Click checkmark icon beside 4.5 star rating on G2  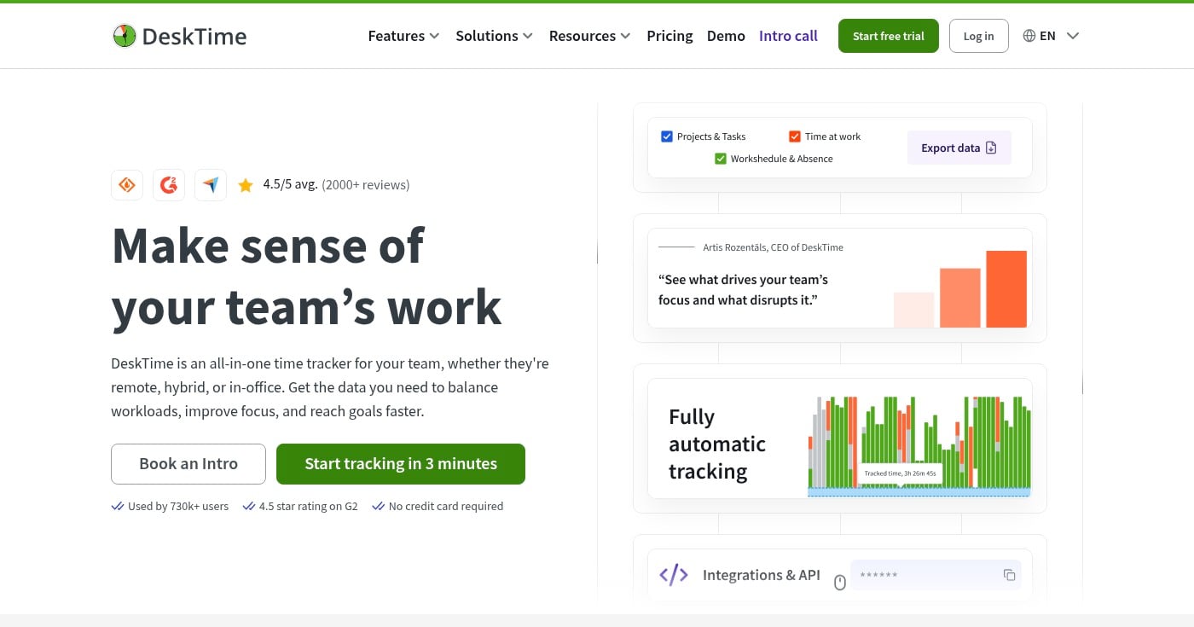(x=249, y=506)
